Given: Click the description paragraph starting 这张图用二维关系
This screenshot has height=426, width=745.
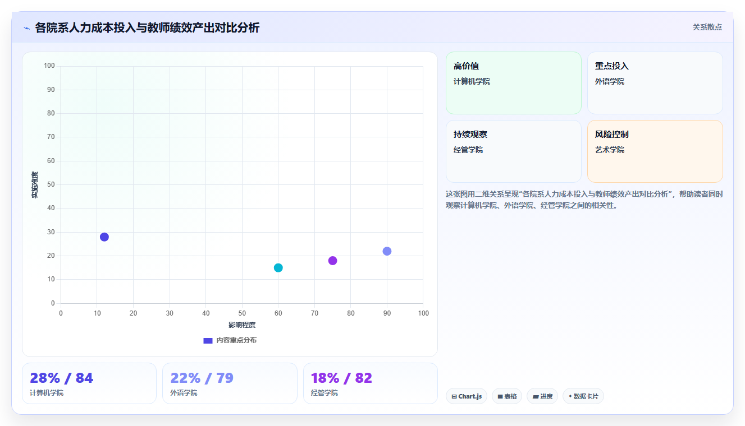Looking at the screenshot, I should (584, 200).
